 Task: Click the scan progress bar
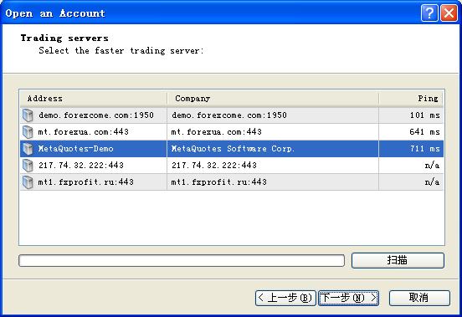(x=182, y=261)
